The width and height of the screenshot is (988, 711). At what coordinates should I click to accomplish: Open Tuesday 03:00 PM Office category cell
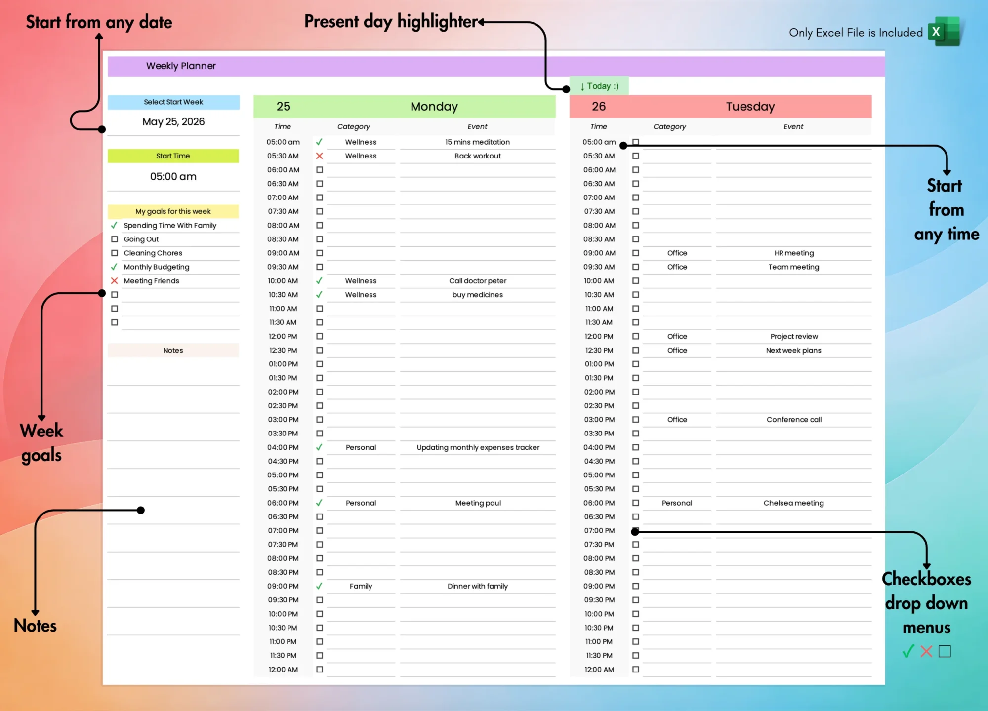[x=677, y=420]
